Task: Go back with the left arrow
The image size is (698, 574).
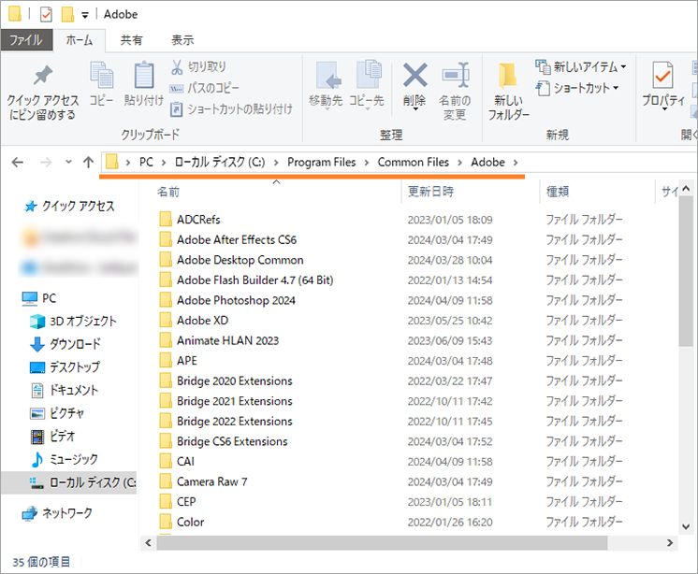Action: click(x=18, y=163)
